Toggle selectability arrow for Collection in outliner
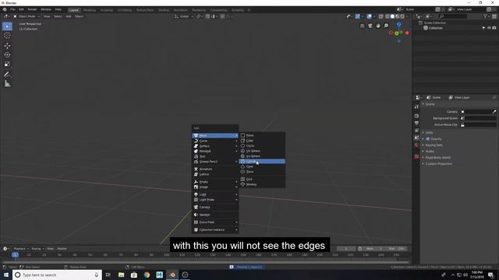The width and height of the screenshot is (499, 280). (x=483, y=28)
